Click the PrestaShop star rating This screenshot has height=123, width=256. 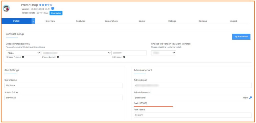click(x=46, y=5)
